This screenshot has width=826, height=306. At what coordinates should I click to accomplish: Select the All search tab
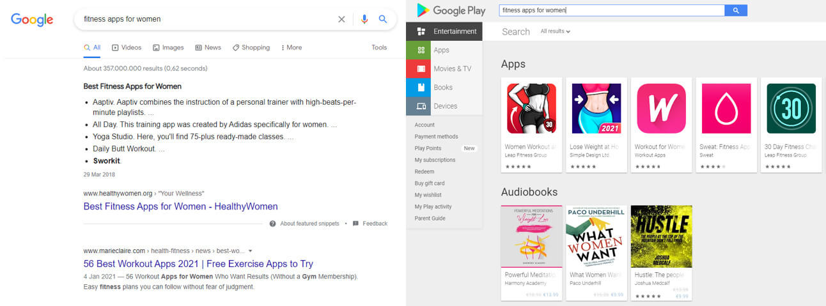tap(92, 47)
